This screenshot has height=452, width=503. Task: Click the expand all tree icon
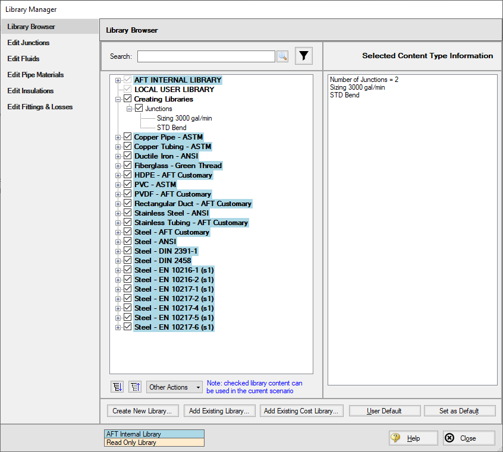[x=117, y=387]
